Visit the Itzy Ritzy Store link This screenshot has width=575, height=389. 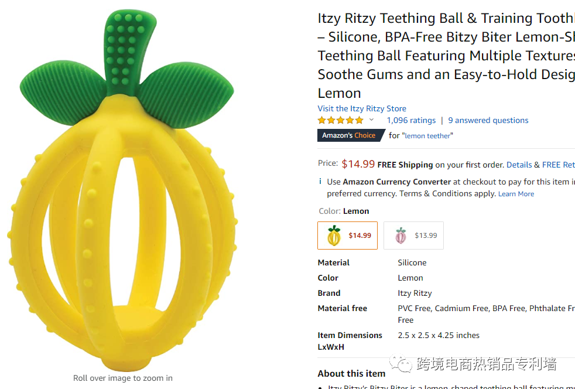click(x=362, y=108)
